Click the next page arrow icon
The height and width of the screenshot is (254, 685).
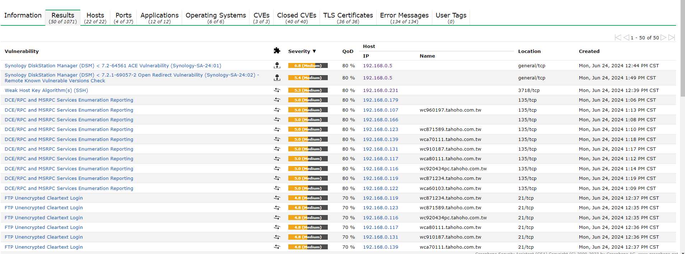[x=663, y=38]
